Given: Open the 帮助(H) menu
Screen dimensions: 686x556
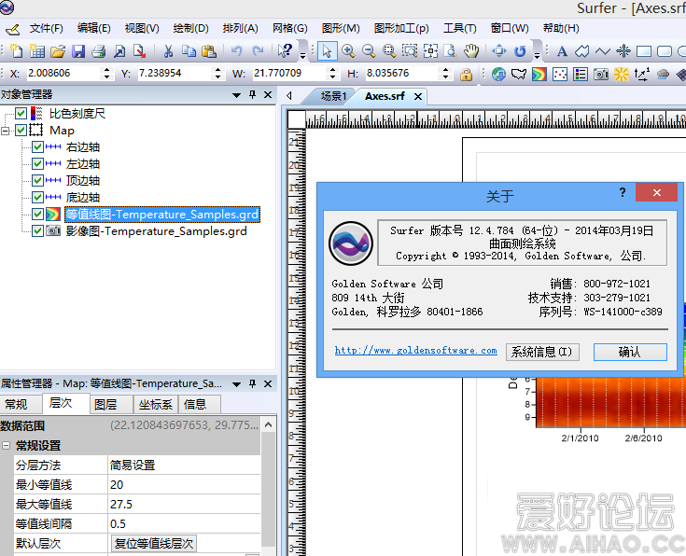Looking at the screenshot, I should [x=561, y=28].
